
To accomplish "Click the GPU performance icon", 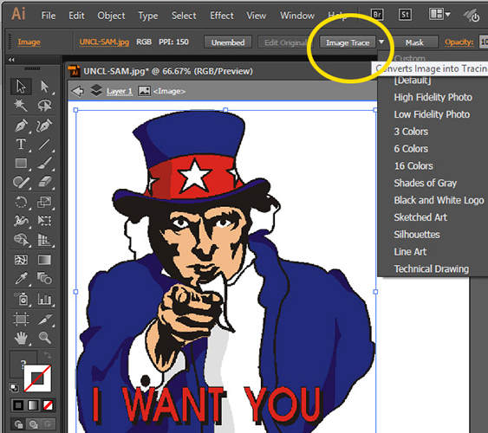I will point(471,15).
